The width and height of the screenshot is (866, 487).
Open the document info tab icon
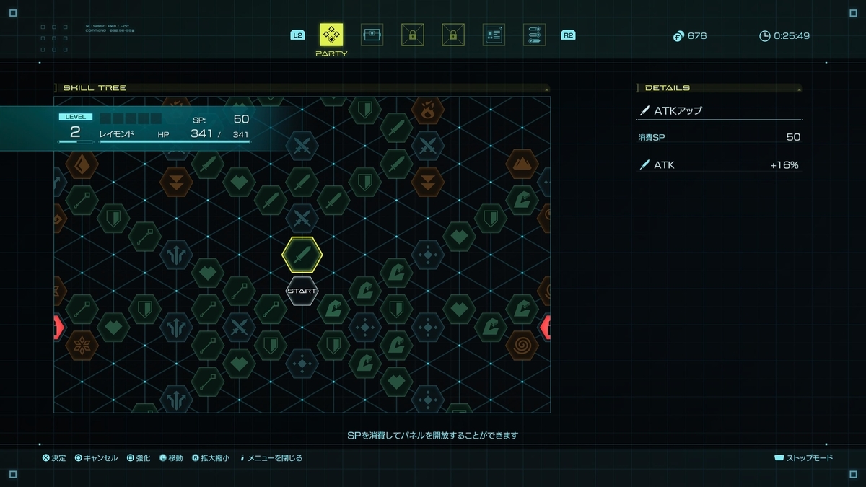494,35
